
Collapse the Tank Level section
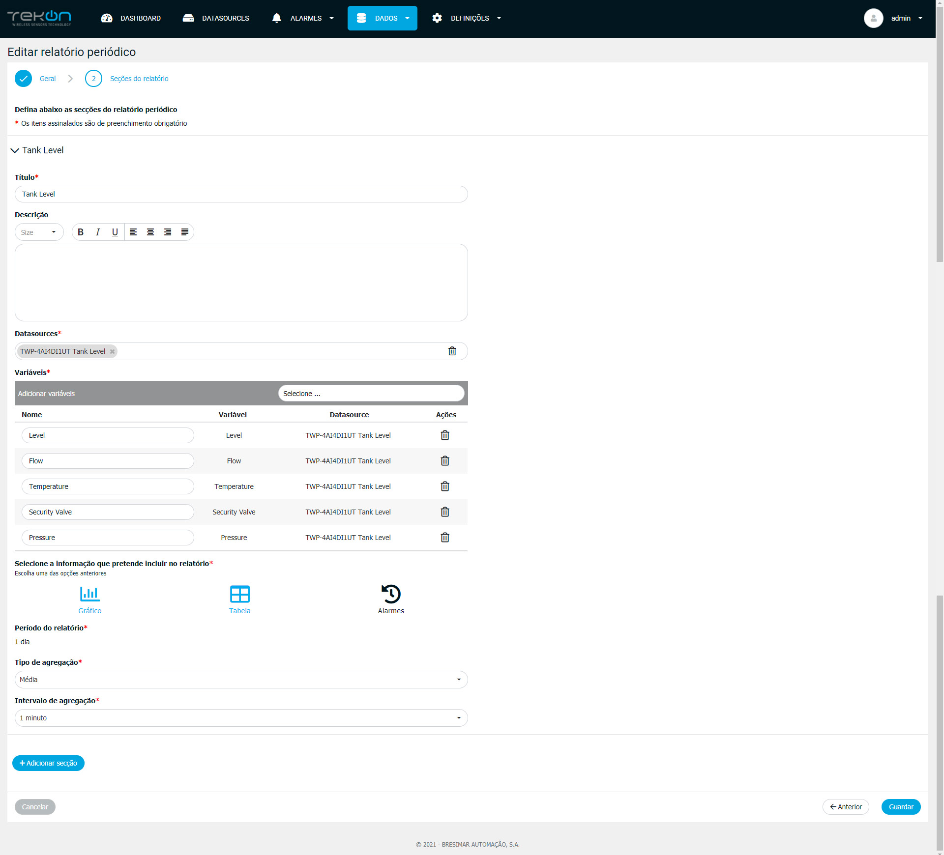pyautogui.click(x=15, y=150)
